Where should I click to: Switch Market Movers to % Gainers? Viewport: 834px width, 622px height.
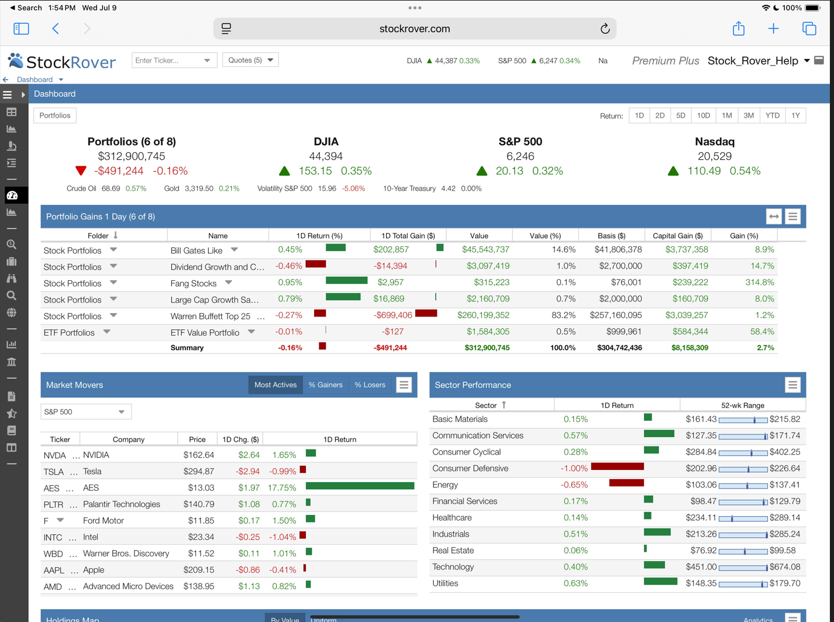coord(326,385)
